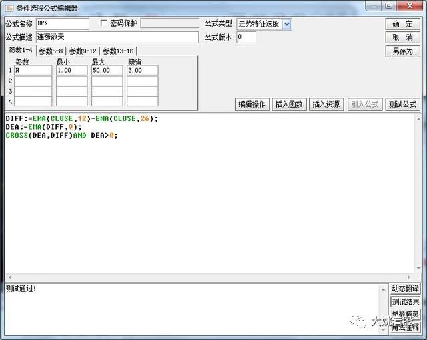Click the 插入函数 button

(289, 104)
